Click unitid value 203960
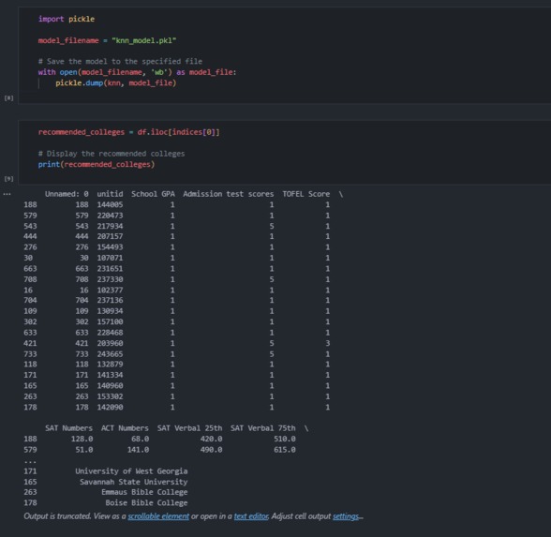 tap(110, 343)
